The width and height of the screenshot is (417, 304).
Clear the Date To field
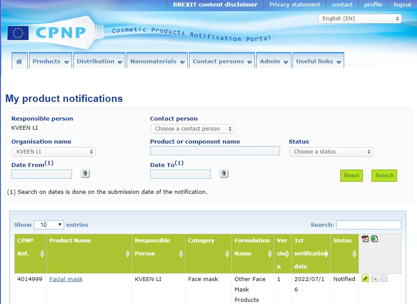pyautogui.click(x=224, y=173)
